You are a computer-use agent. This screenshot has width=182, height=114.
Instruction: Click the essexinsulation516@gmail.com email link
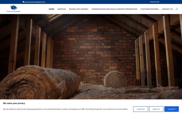click(x=35, y=2)
